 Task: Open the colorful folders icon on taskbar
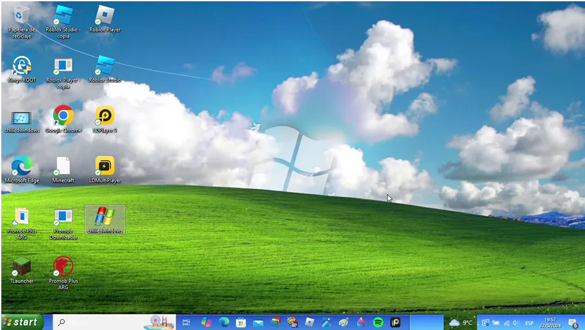pyautogui.click(x=276, y=323)
